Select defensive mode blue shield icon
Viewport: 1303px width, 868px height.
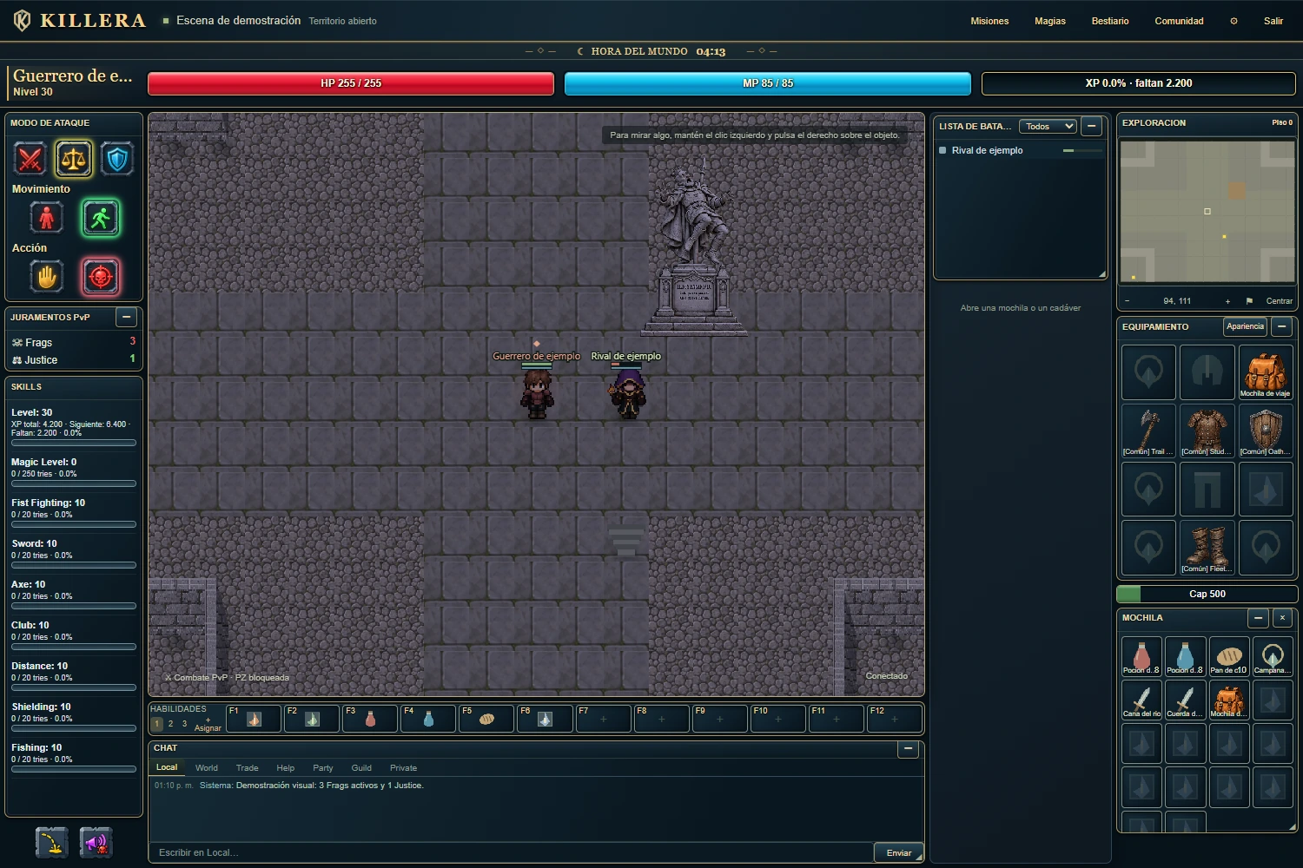pyautogui.click(x=117, y=159)
